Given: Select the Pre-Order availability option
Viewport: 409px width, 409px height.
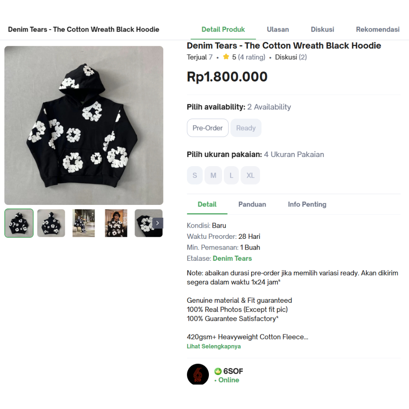Looking at the screenshot, I should point(208,128).
